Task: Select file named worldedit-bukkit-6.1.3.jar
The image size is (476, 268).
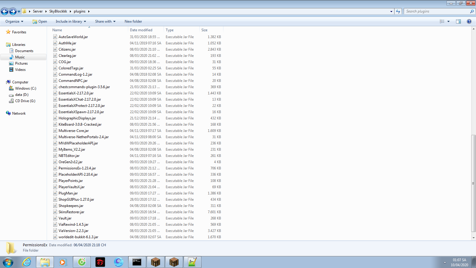Action: pyautogui.click(x=78, y=237)
